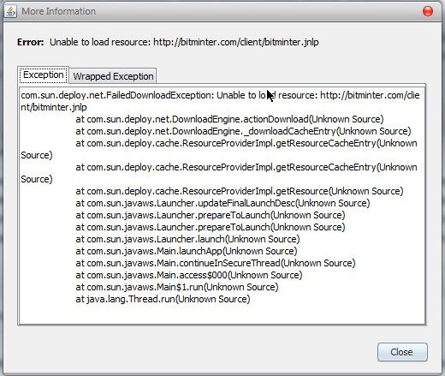Screen dimensions: 445x376
Task: Click the 'More Information' window title
Action: click(59, 11)
